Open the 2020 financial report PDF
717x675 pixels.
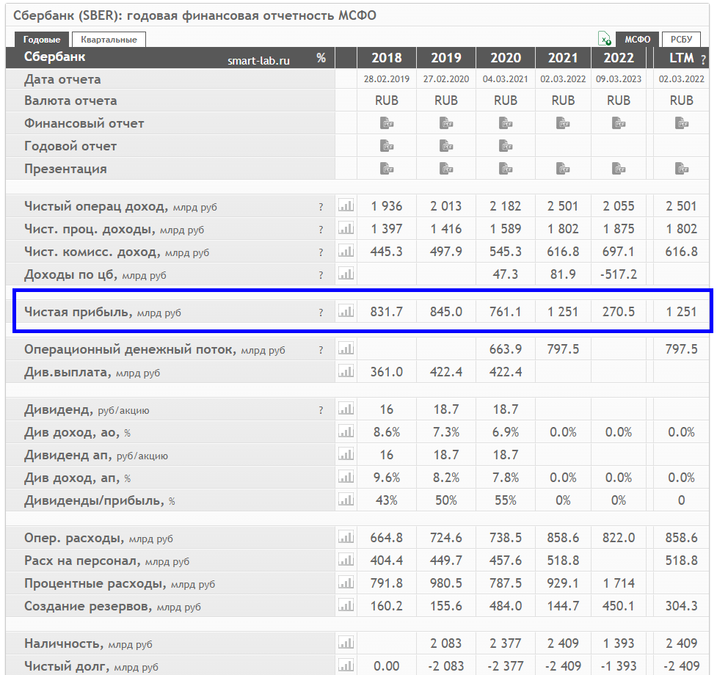[x=506, y=123]
